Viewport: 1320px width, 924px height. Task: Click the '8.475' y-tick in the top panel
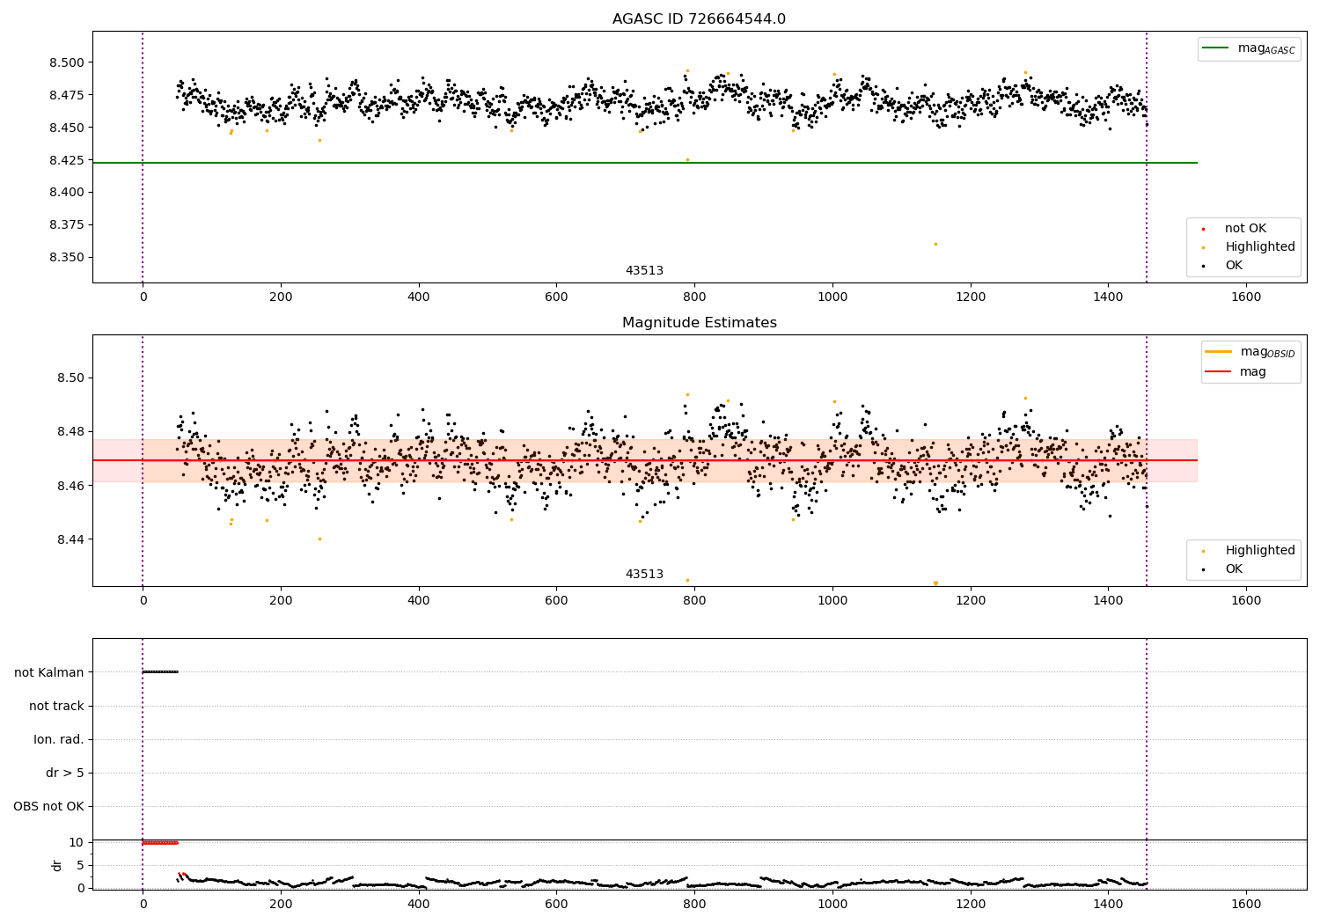pos(68,96)
